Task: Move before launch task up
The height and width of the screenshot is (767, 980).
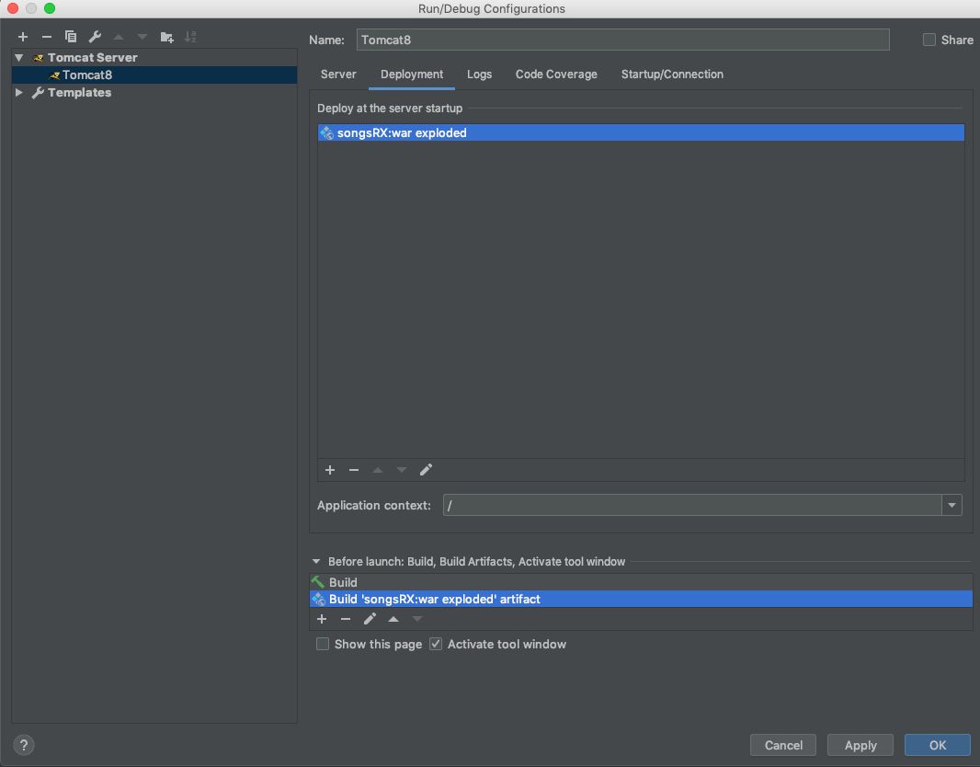Action: coord(393,619)
